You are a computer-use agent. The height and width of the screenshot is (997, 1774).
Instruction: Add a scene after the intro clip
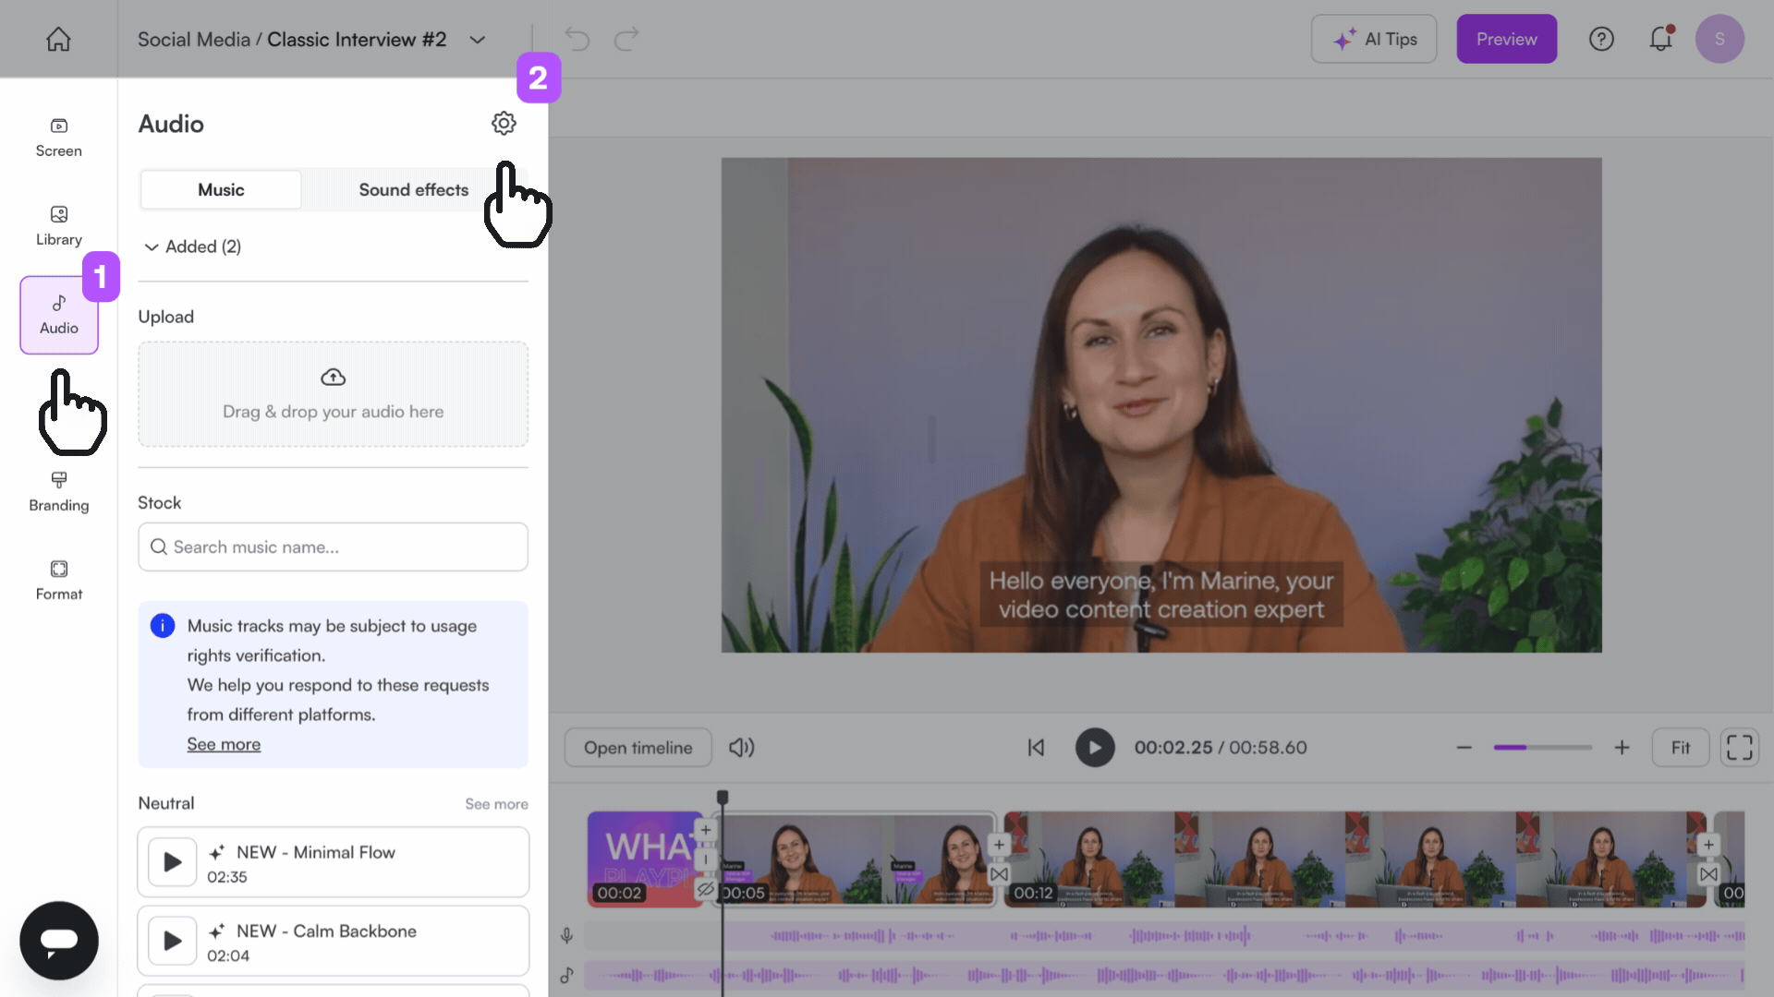(x=705, y=830)
